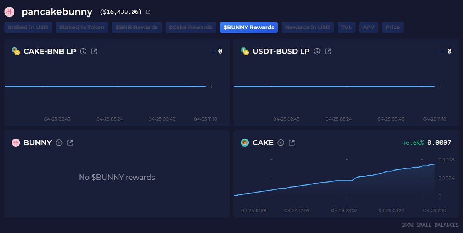
Task: Open the APY tab
Action: (368, 27)
